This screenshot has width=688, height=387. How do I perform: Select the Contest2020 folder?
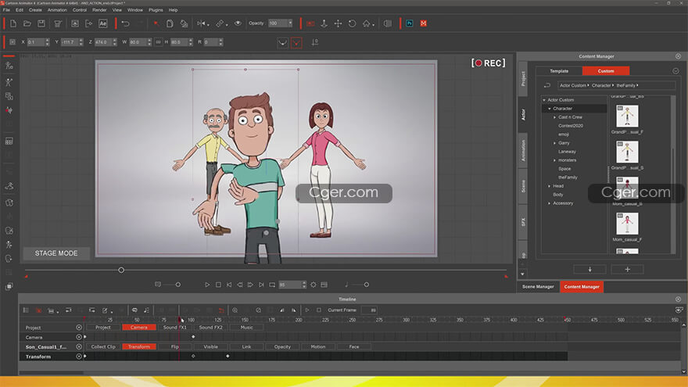coord(571,126)
